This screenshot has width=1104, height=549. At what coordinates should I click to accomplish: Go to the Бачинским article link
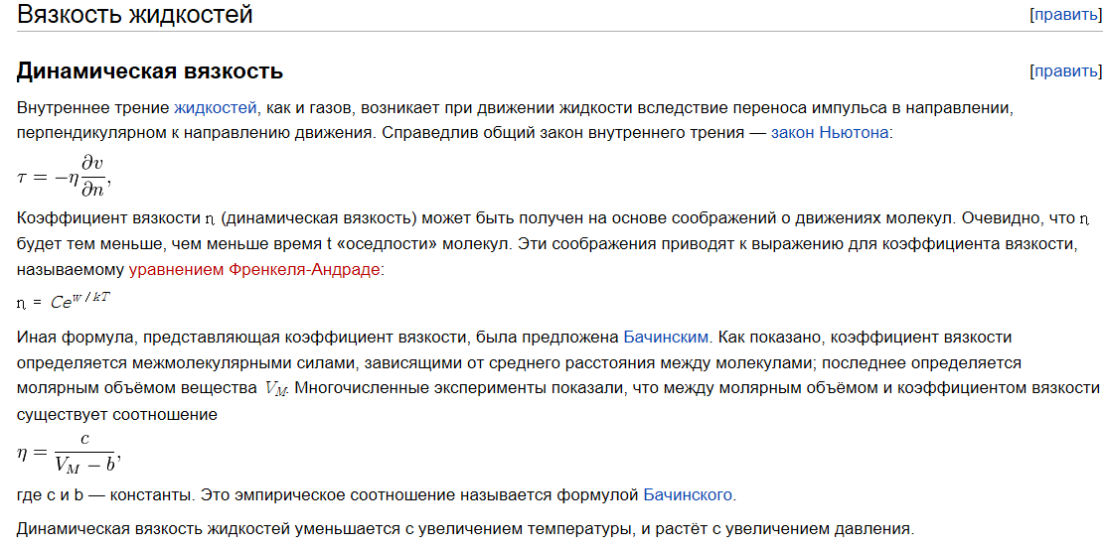(x=666, y=338)
